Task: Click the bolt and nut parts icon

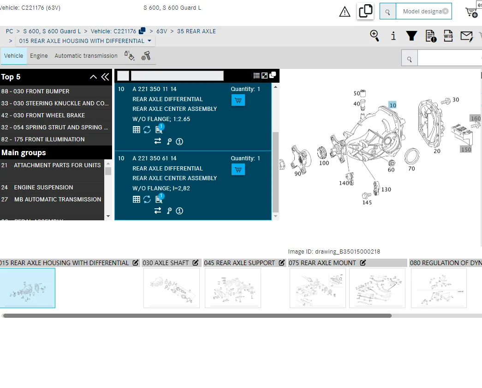Action: [x=146, y=56]
